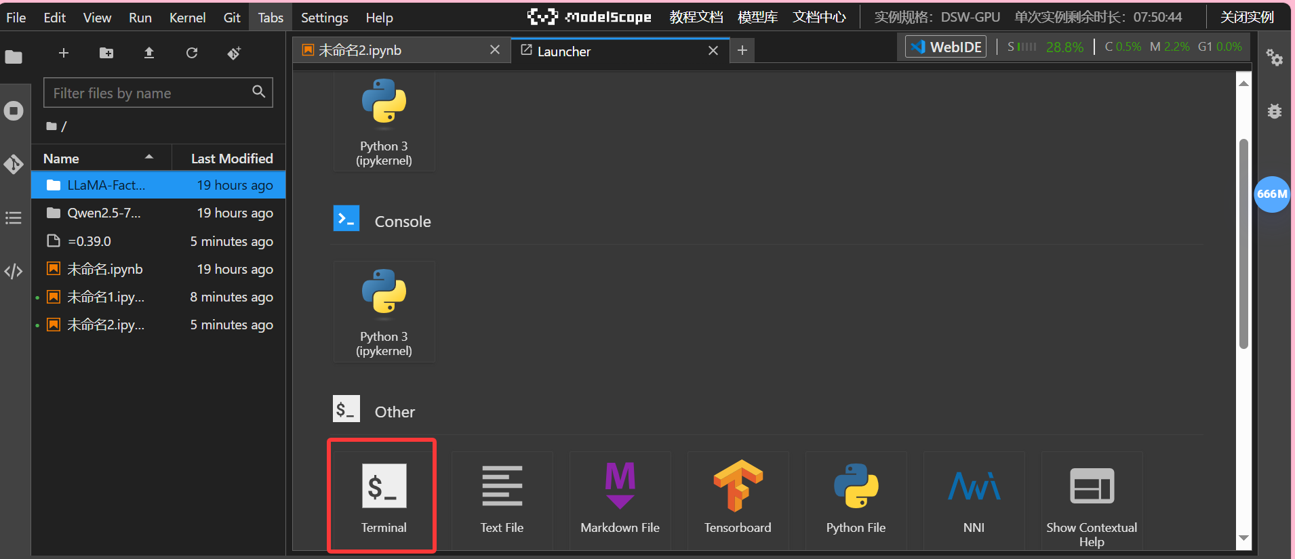The width and height of the screenshot is (1295, 559).
Task: Open the WebIDE button
Action: click(946, 47)
